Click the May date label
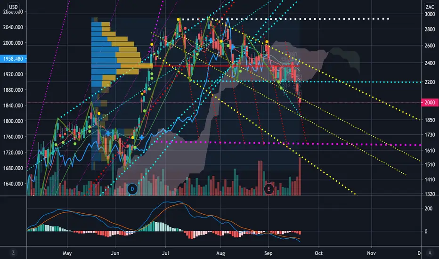Screen dimensions: 439x259 [67, 253]
